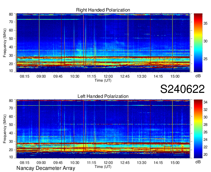Click the 09:45 tick under Right Handed plot
211x172 pixels.
[x=58, y=76]
